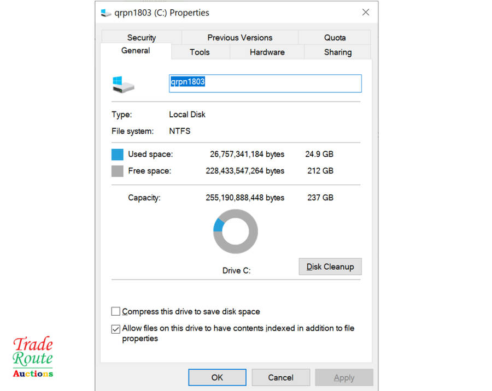
Task: Select the General tab
Action: (x=136, y=51)
